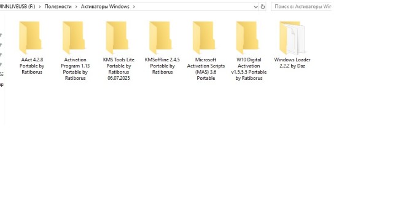Go to Полезности breadcrumb folder

pos(58,7)
